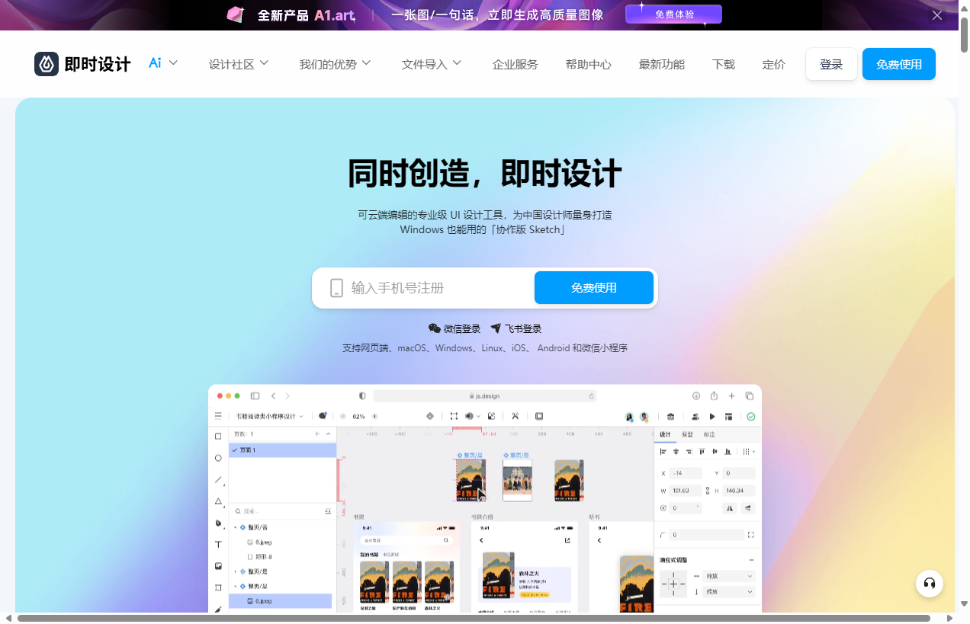The image size is (970, 624).
Task: Click the 微信登录 login link
Action: (x=454, y=328)
